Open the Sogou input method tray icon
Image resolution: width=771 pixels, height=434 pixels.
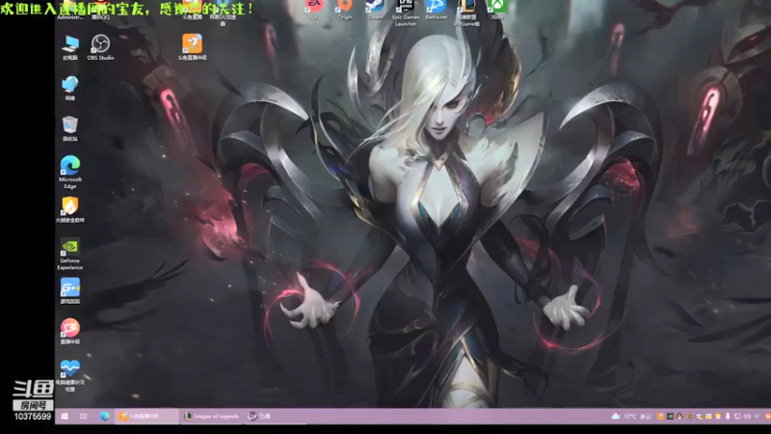click(x=767, y=417)
